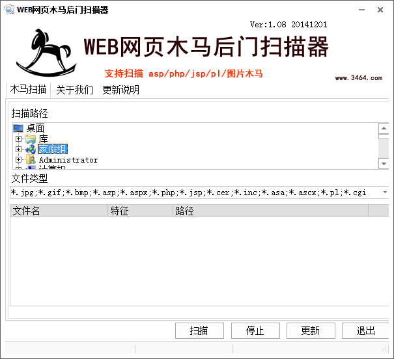
Task: Open the 文件类型 file type dropdown
Action: coord(385,193)
